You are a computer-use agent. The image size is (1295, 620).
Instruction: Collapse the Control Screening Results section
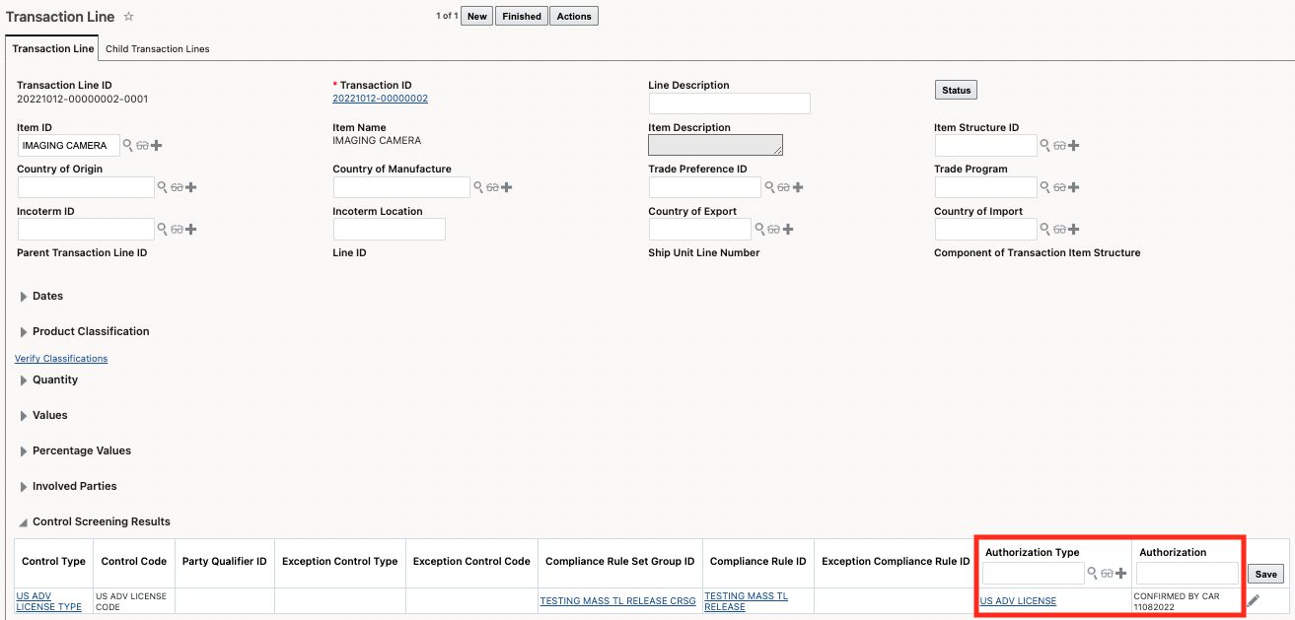(x=24, y=522)
